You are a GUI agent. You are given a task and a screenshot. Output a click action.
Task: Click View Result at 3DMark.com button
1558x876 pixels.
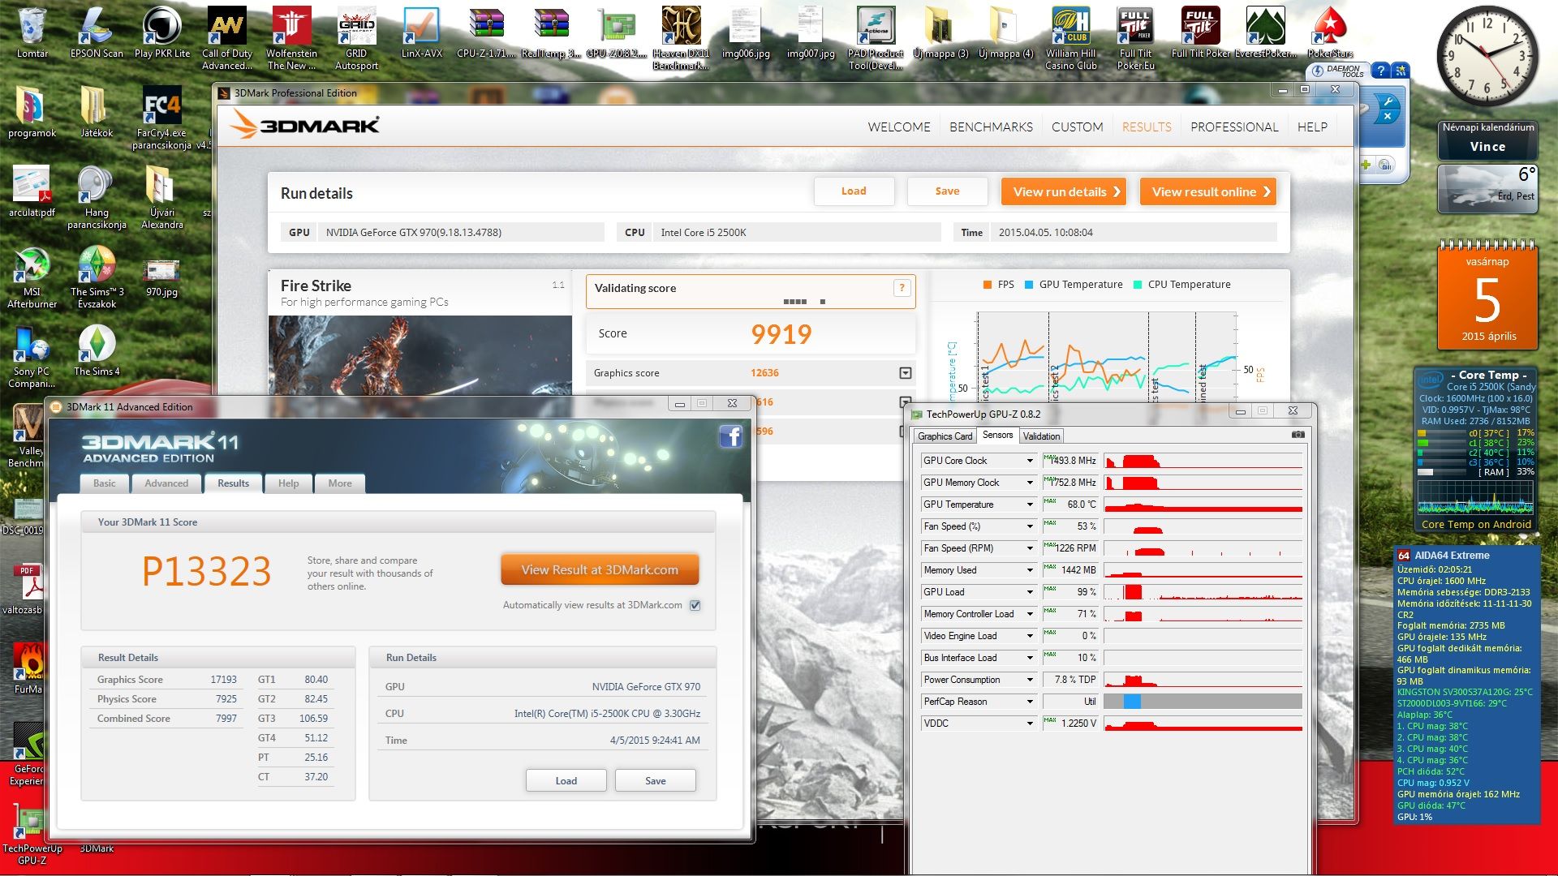[600, 569]
